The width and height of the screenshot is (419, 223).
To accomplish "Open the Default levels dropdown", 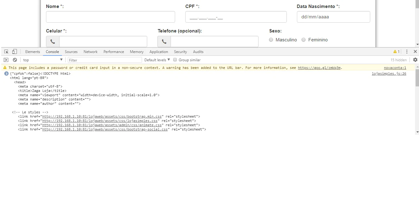I will (x=157, y=60).
